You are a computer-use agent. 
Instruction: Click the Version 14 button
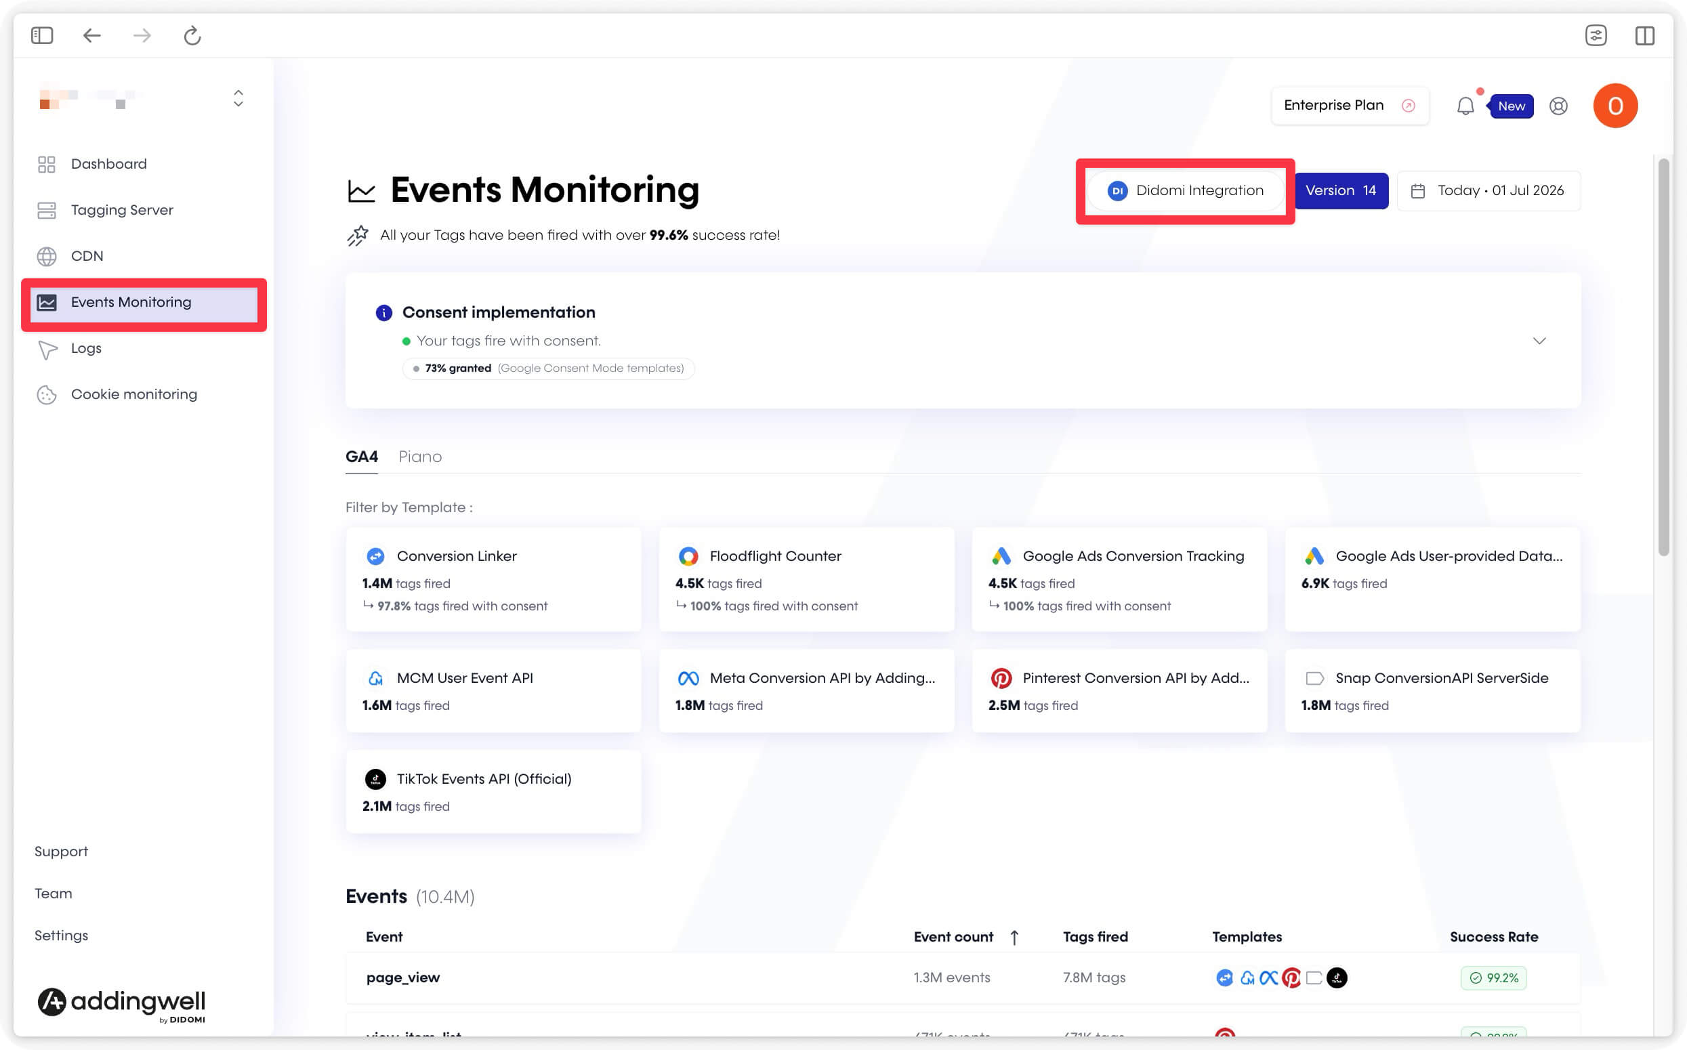click(1341, 190)
